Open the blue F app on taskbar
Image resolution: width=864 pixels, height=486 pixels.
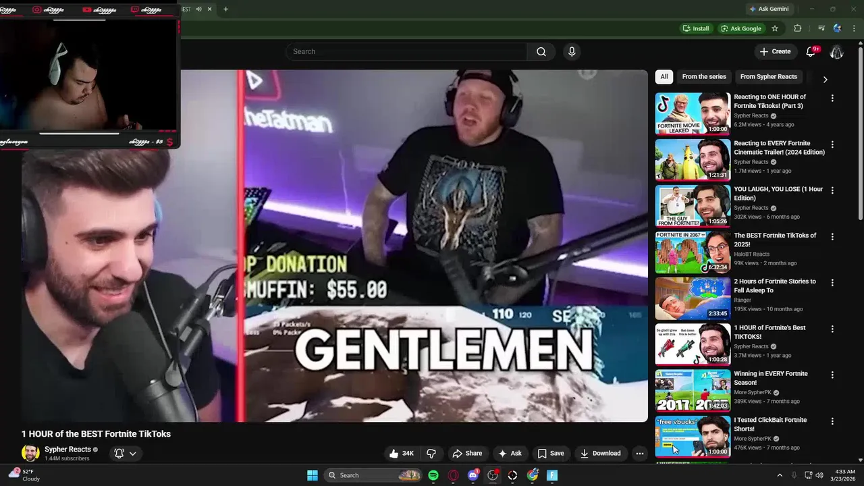pyautogui.click(x=552, y=475)
